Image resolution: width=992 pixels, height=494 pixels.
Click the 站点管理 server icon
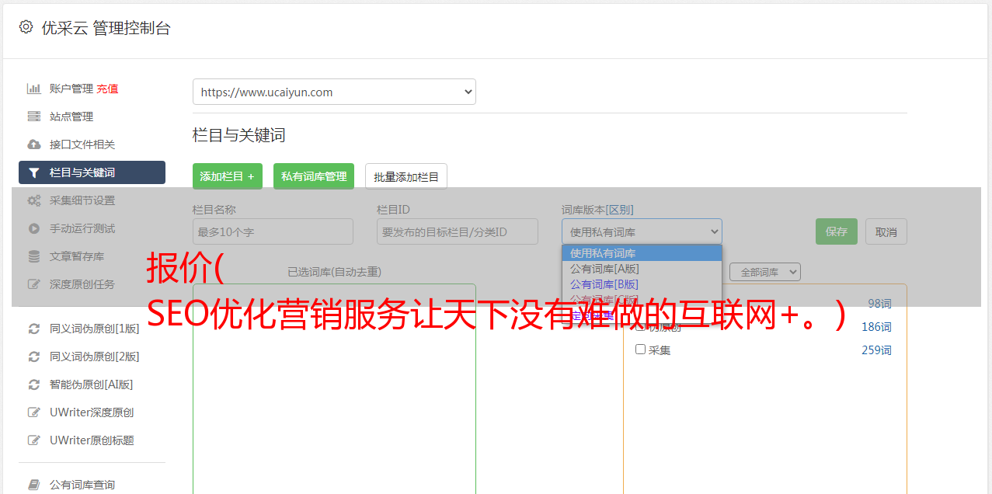point(34,117)
